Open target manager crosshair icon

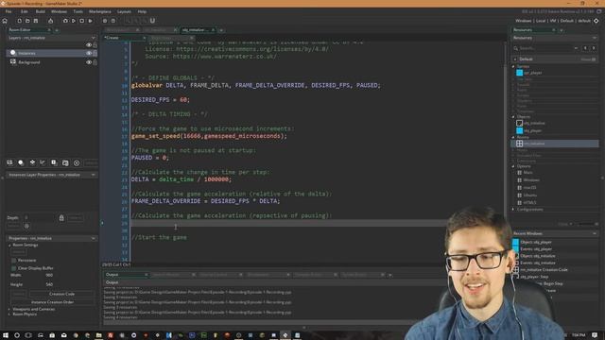(x=596, y=21)
